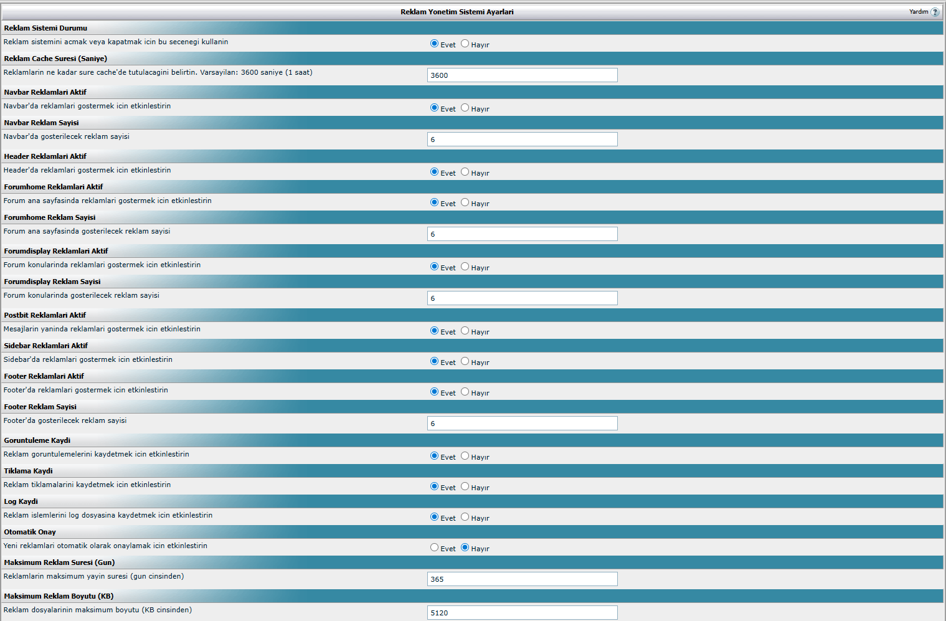
Task: Click the Footer Reklam Sayisi input
Action: click(522, 424)
